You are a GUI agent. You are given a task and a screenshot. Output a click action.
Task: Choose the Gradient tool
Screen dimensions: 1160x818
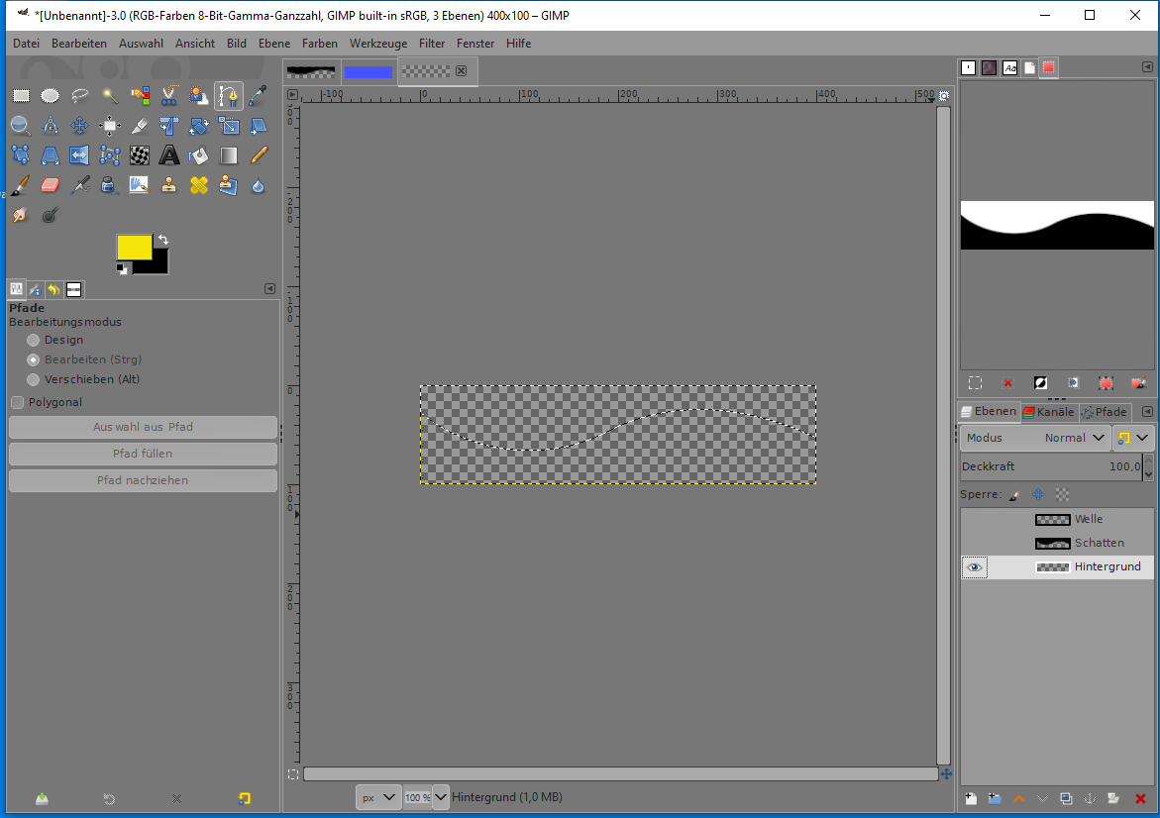229,155
